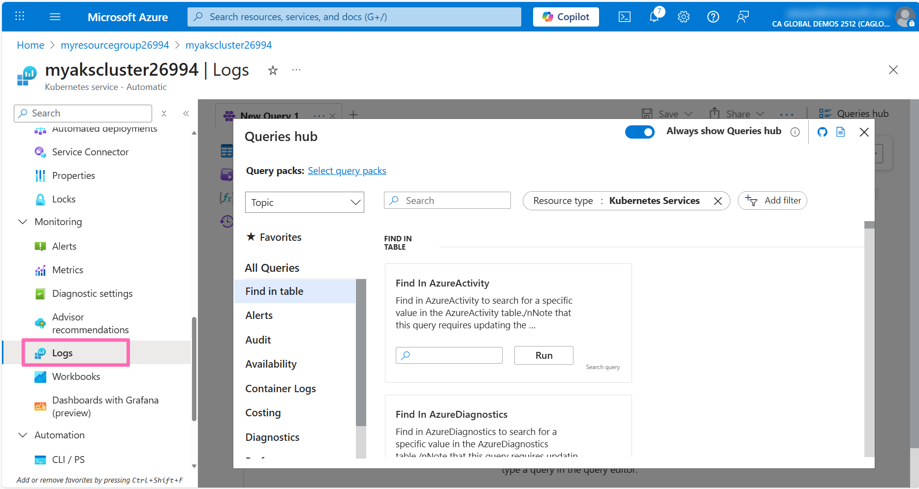This screenshot has height=489, width=919.
Task: Toggle Always show Queries hub switch
Action: pos(639,132)
